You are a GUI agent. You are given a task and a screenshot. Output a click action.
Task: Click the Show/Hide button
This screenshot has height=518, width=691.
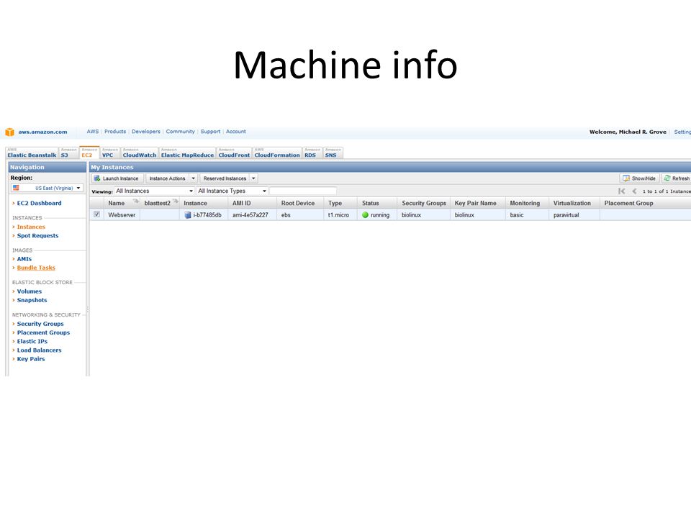639,178
